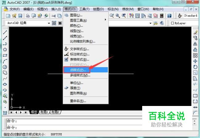Select the Extend modify tool

tap(195, 90)
